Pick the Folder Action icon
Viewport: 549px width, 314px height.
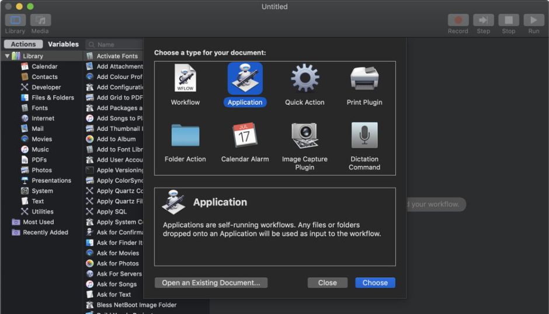pyautogui.click(x=185, y=136)
